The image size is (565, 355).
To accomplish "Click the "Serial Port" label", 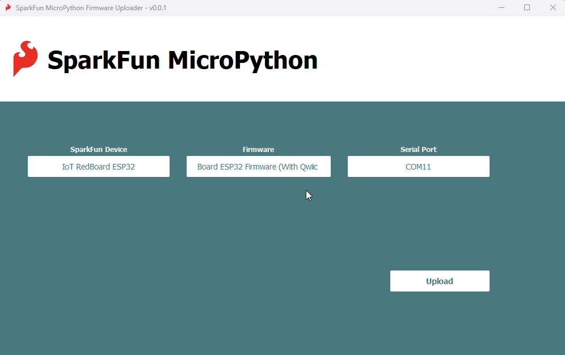I will 418,150.
